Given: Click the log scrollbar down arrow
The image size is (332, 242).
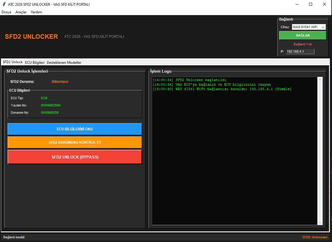Looking at the screenshot, I should [320, 222].
